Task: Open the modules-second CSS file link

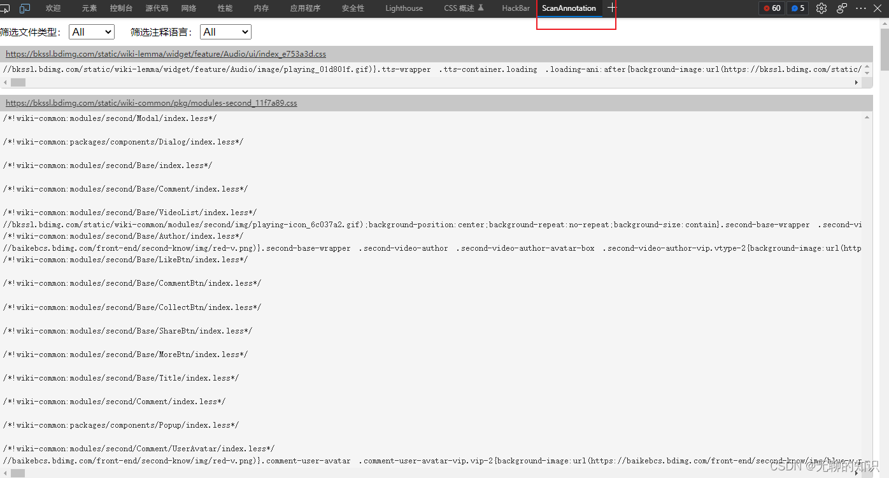Action: 151,102
